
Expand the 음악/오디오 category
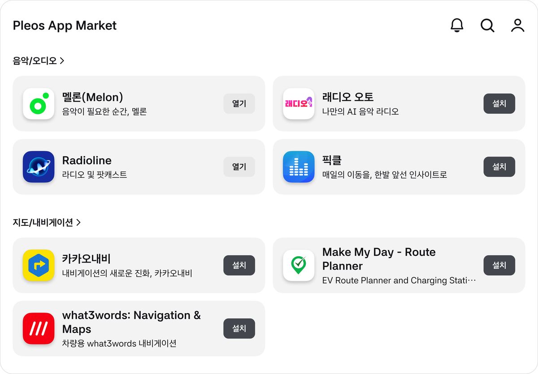[x=39, y=60]
